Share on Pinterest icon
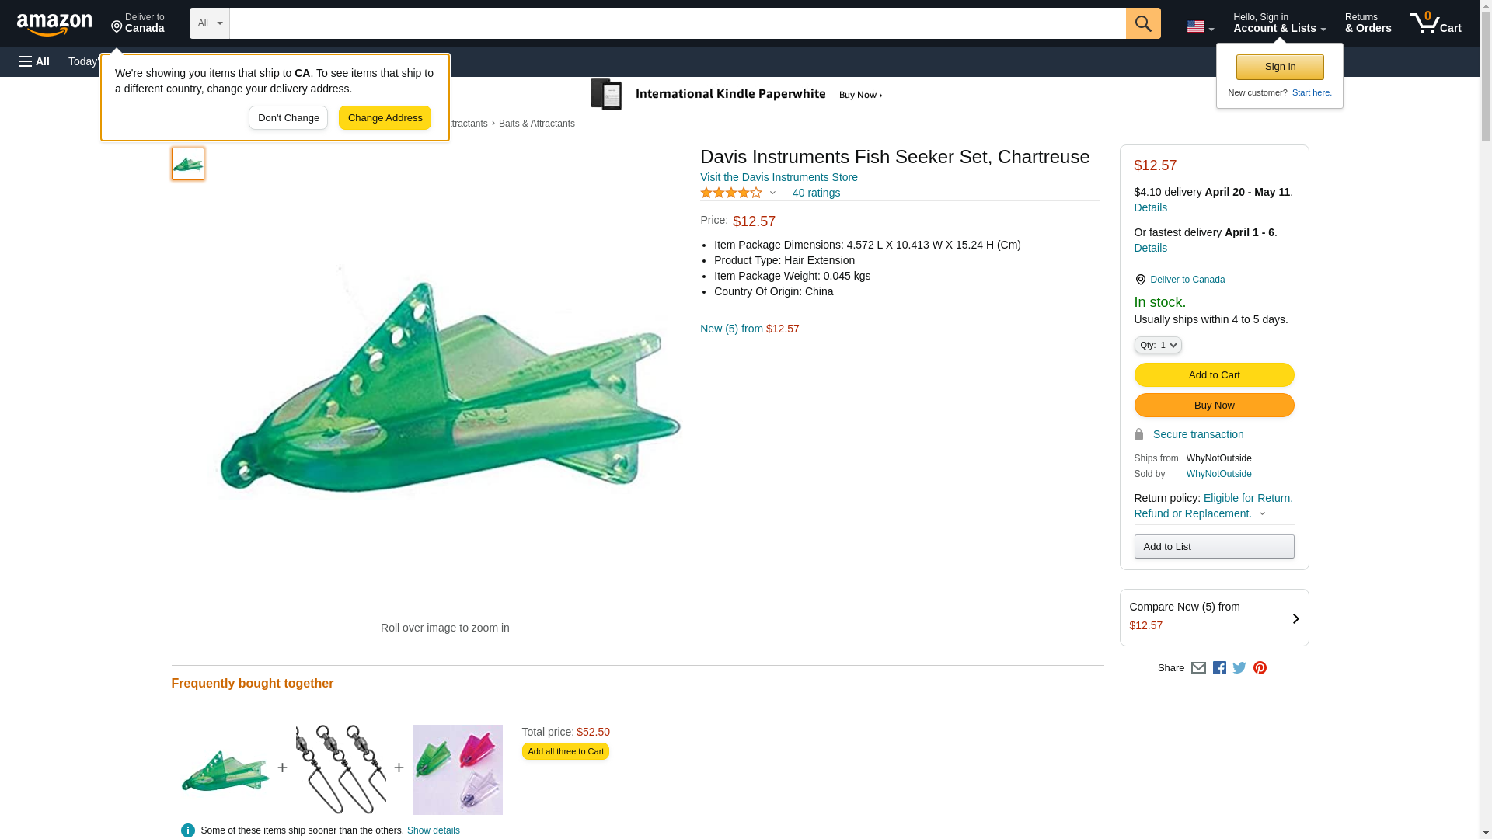Screen dimensions: 1492x839 1260,668
